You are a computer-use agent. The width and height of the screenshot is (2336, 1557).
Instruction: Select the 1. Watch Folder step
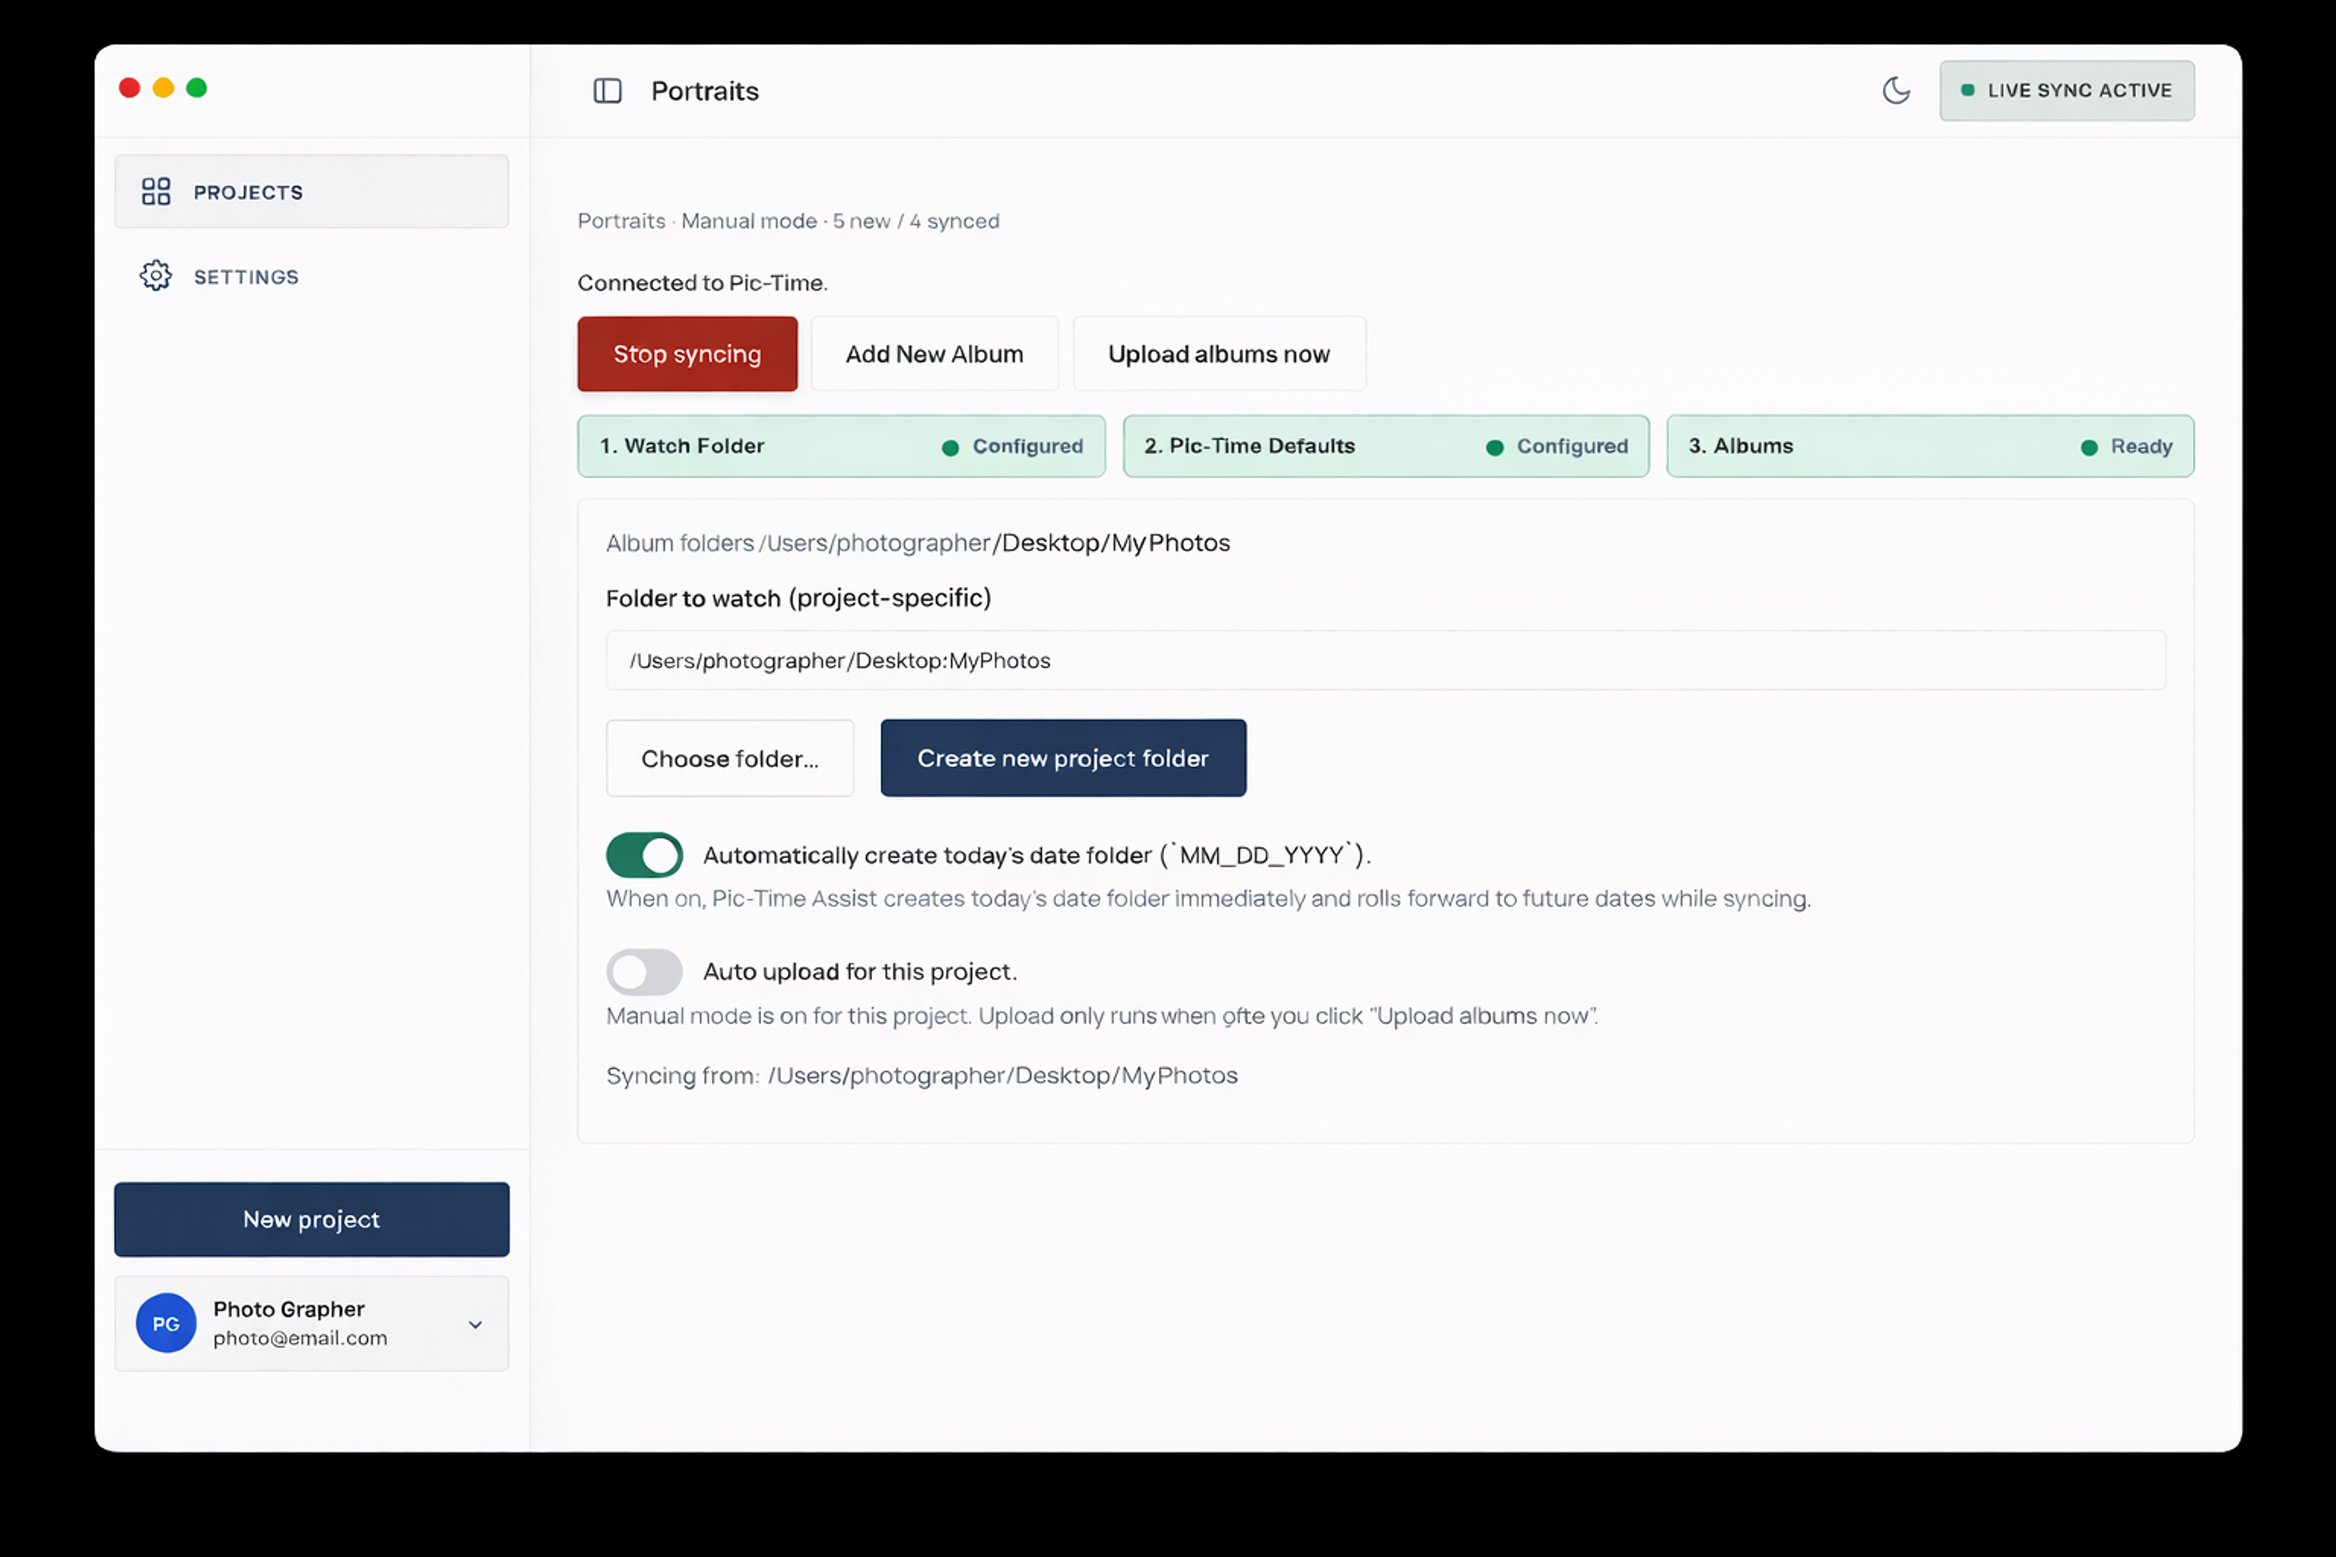[x=841, y=447]
